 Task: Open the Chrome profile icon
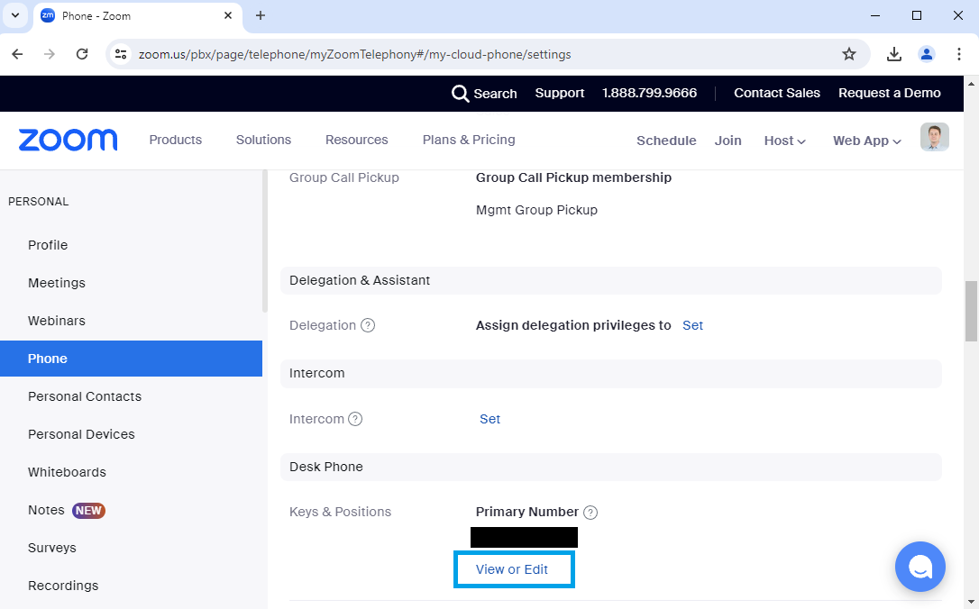(927, 54)
